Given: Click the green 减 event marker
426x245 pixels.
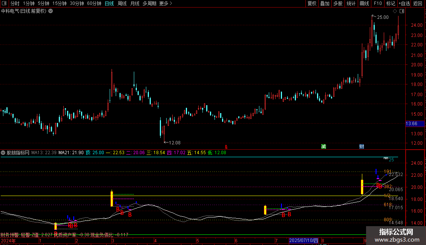Looking at the screenshot, I should [323, 147].
